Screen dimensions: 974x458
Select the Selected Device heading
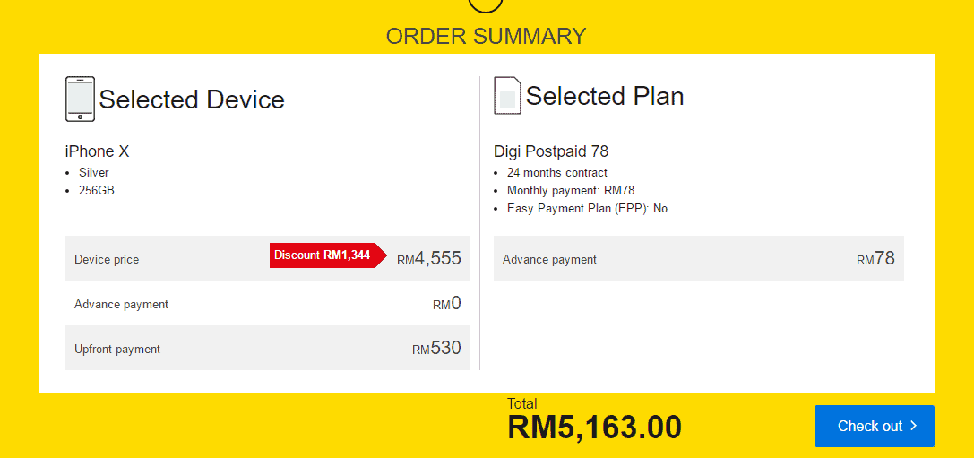(192, 99)
